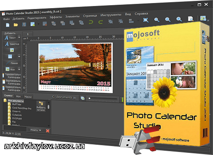Click the folder-up icon beside the path field
Viewport: 213px width, 155px height.
coord(83,98)
